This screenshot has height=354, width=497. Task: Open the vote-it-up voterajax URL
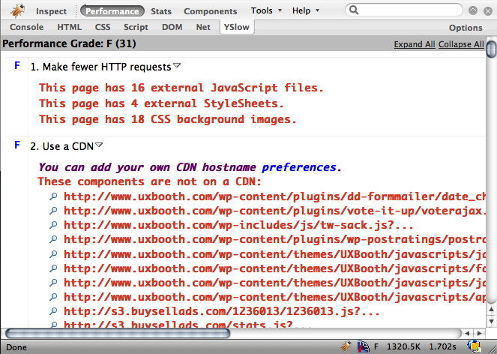[x=274, y=211]
